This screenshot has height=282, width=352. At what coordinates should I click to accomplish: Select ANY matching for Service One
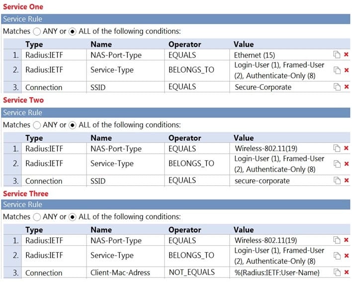[x=37, y=31]
